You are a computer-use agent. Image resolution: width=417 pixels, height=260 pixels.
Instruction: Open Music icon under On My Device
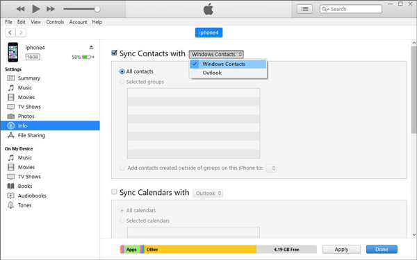pos(11,157)
